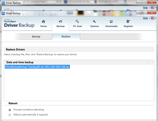Click the US flag icon in the back window
This screenshot has height=121, width=158.
[152, 8]
